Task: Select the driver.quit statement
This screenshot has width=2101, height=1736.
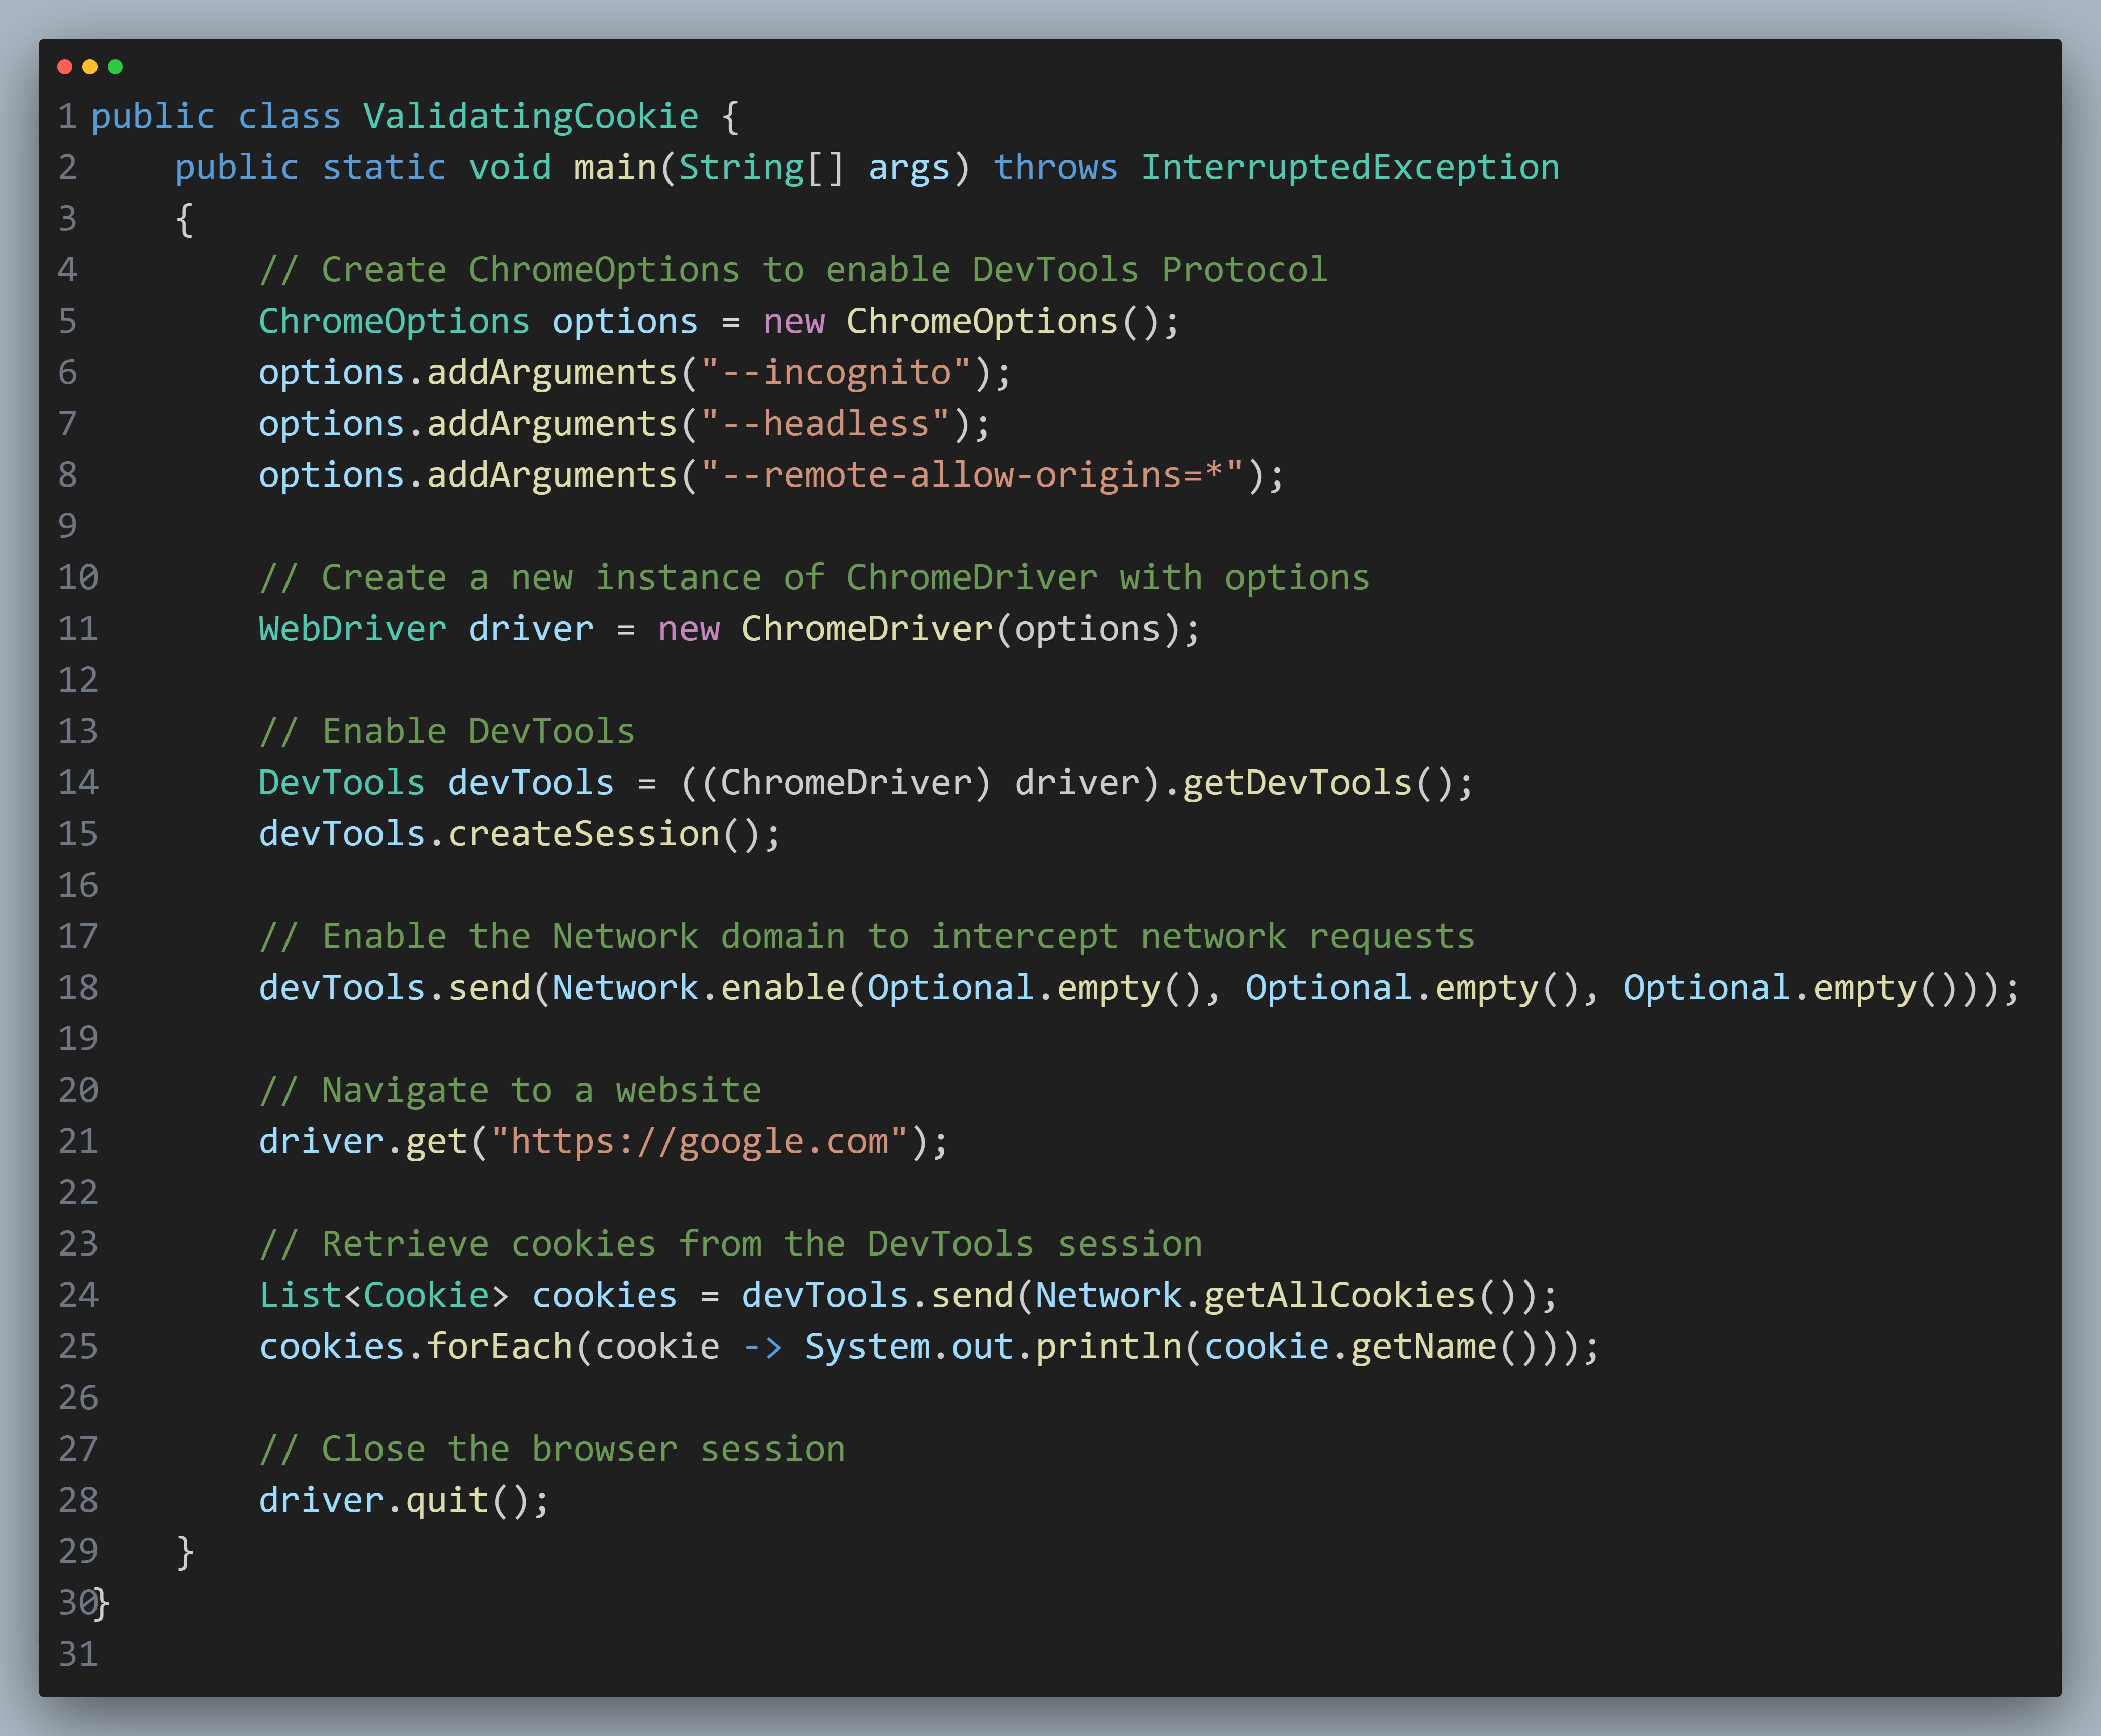Action: point(403,1499)
